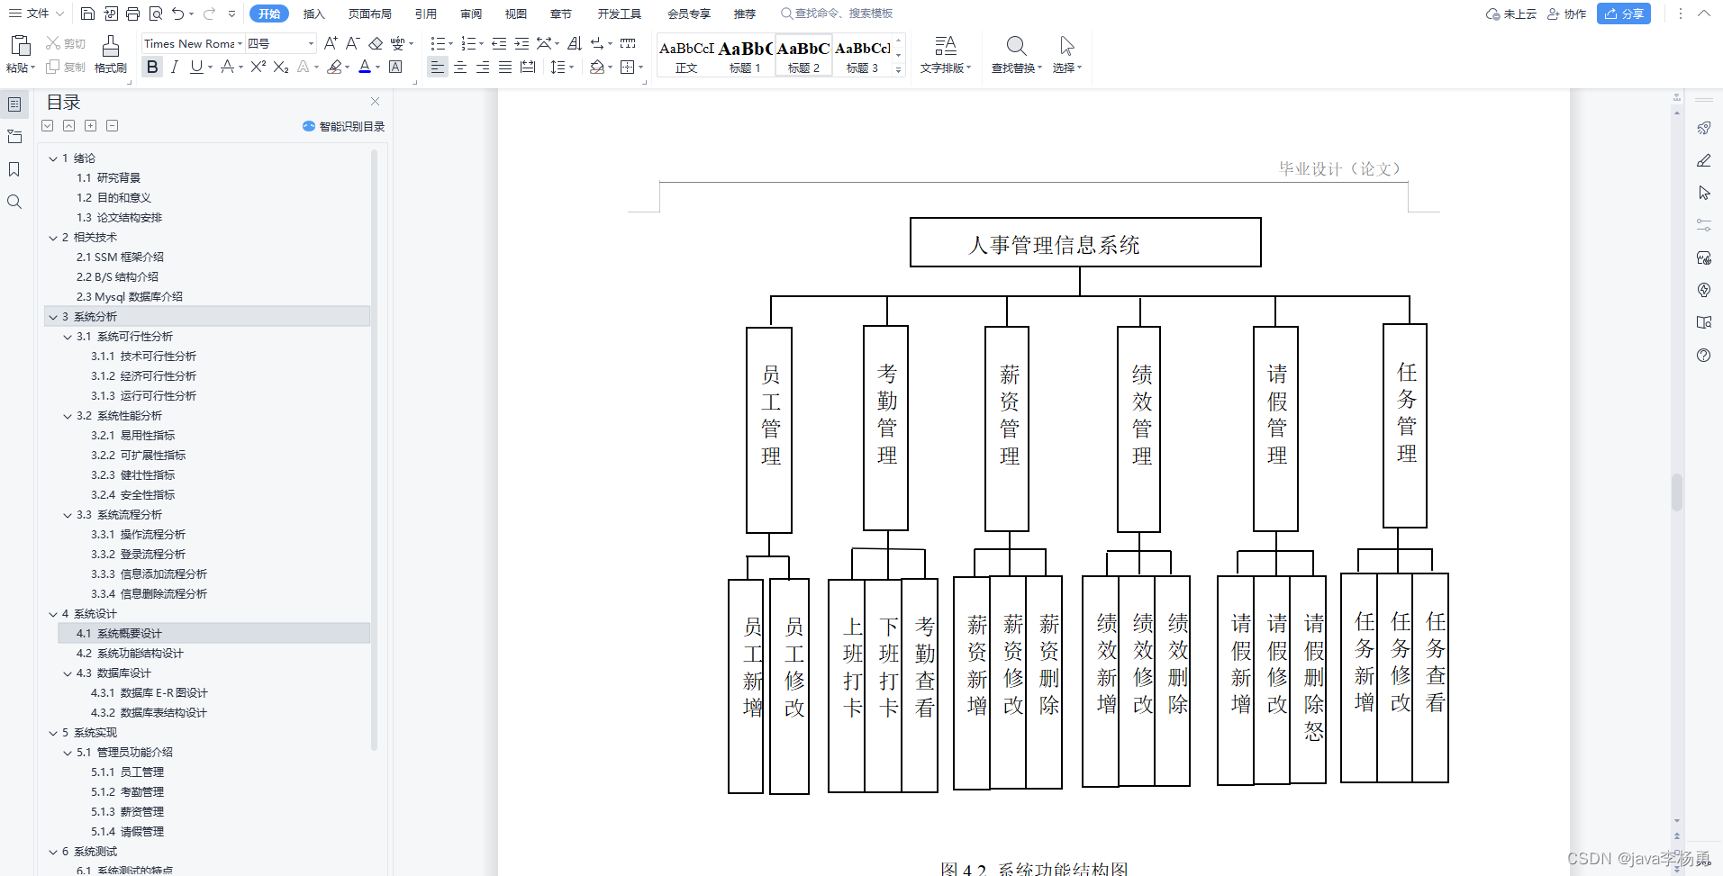
Task: Click the help icon in right sidebar
Action: click(x=1703, y=355)
